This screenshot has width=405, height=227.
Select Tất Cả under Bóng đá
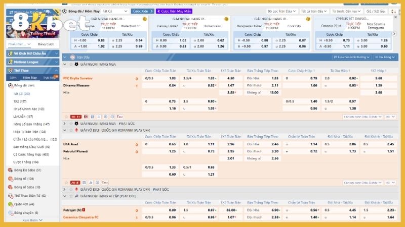click(22, 94)
